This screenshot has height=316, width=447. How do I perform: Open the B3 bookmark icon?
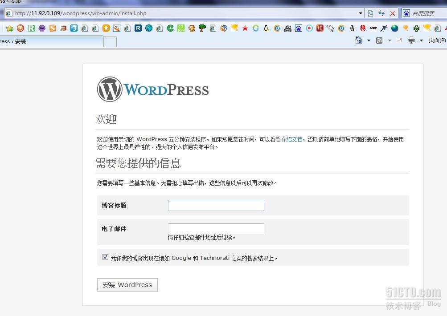point(63,28)
